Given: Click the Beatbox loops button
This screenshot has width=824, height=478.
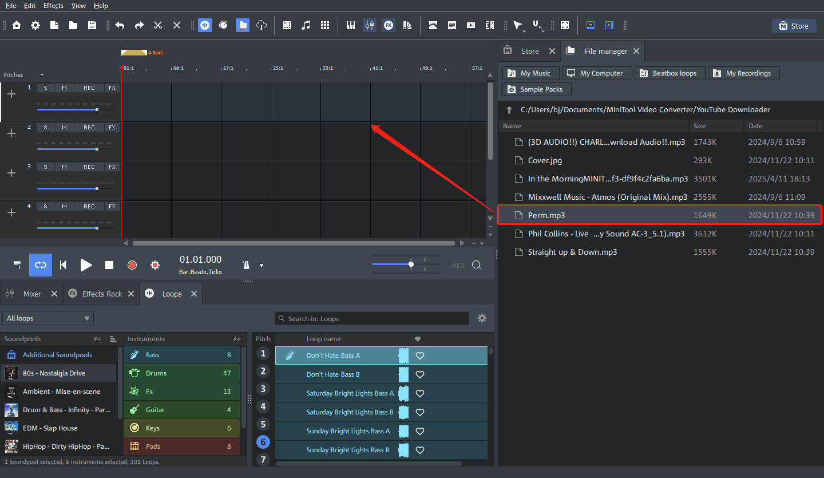Looking at the screenshot, I should [x=668, y=73].
